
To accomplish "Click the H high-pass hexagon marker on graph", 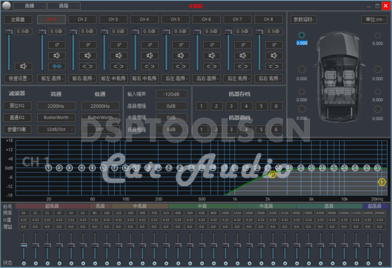I will coord(272,174).
